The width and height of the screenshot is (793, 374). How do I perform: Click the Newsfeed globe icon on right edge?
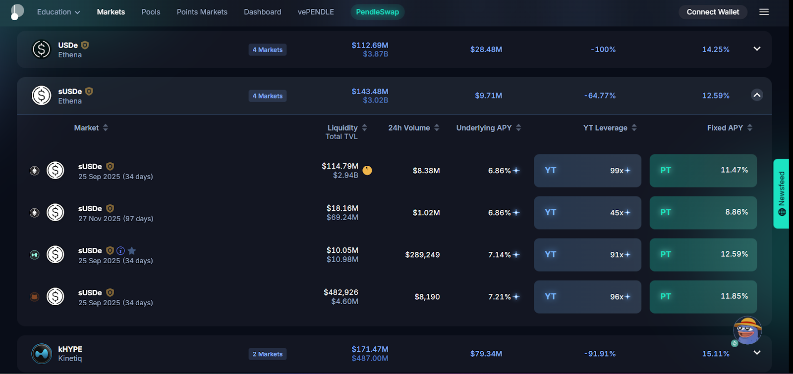tap(782, 212)
